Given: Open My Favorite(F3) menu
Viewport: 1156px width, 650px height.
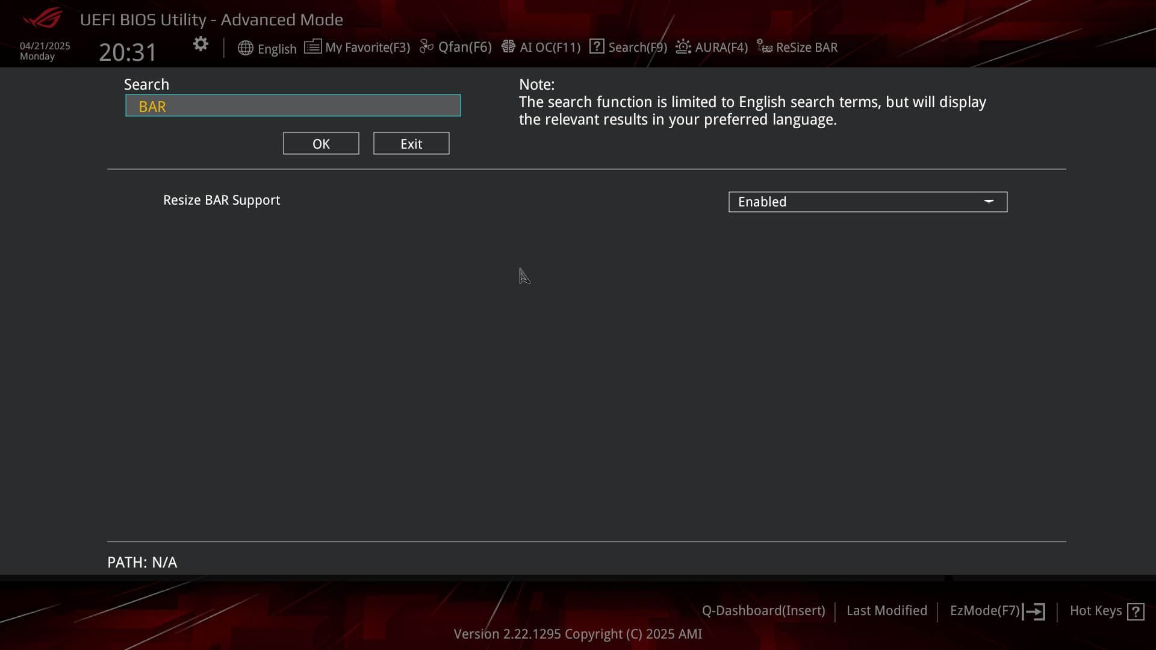Looking at the screenshot, I should coord(367,48).
